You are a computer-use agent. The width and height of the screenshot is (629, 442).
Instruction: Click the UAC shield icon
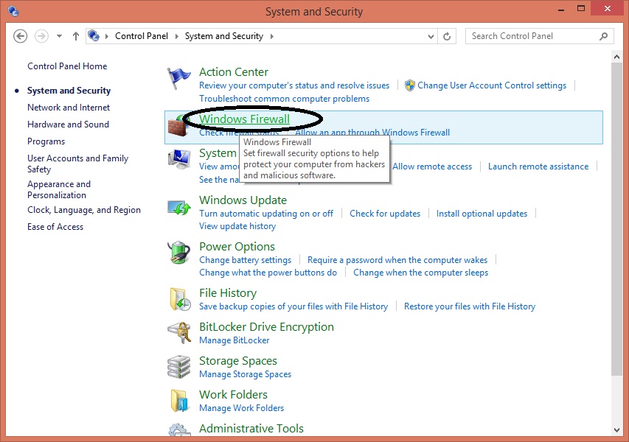click(x=409, y=85)
